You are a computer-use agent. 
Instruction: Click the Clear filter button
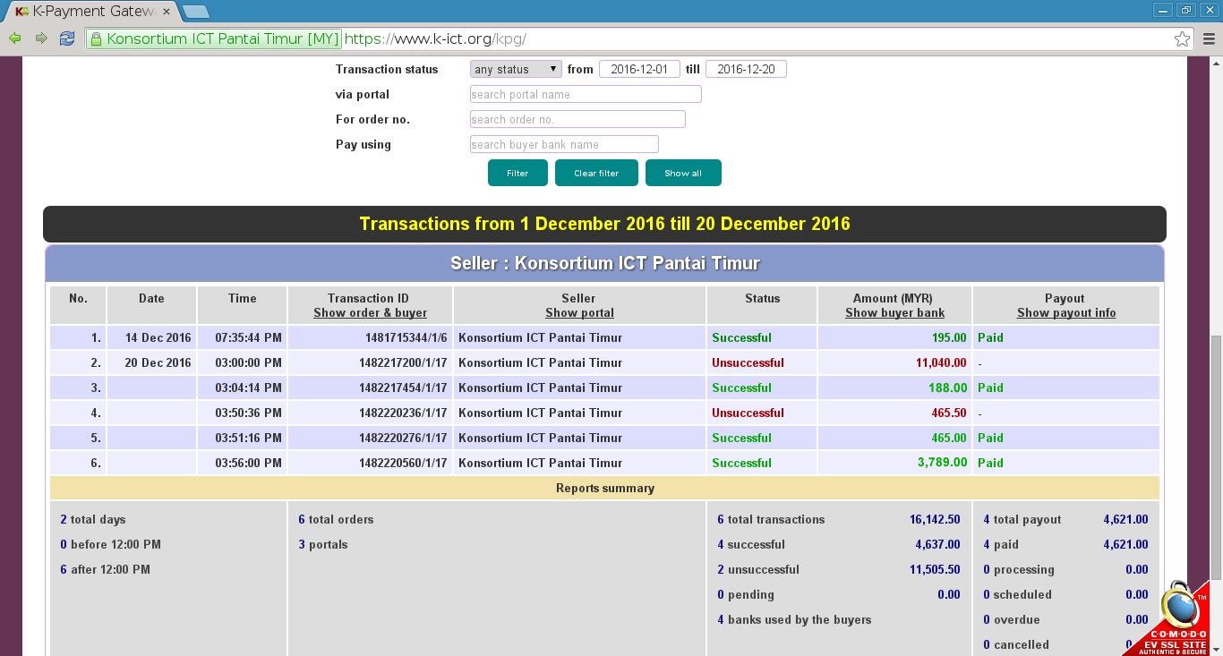tap(596, 173)
